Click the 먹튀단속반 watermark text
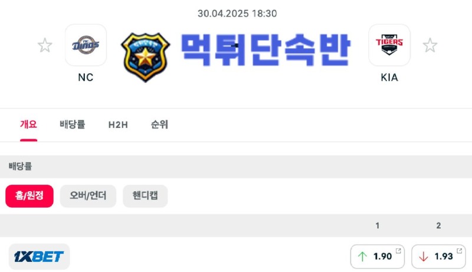Image resolution: width=472 pixels, height=272 pixels. [265, 50]
